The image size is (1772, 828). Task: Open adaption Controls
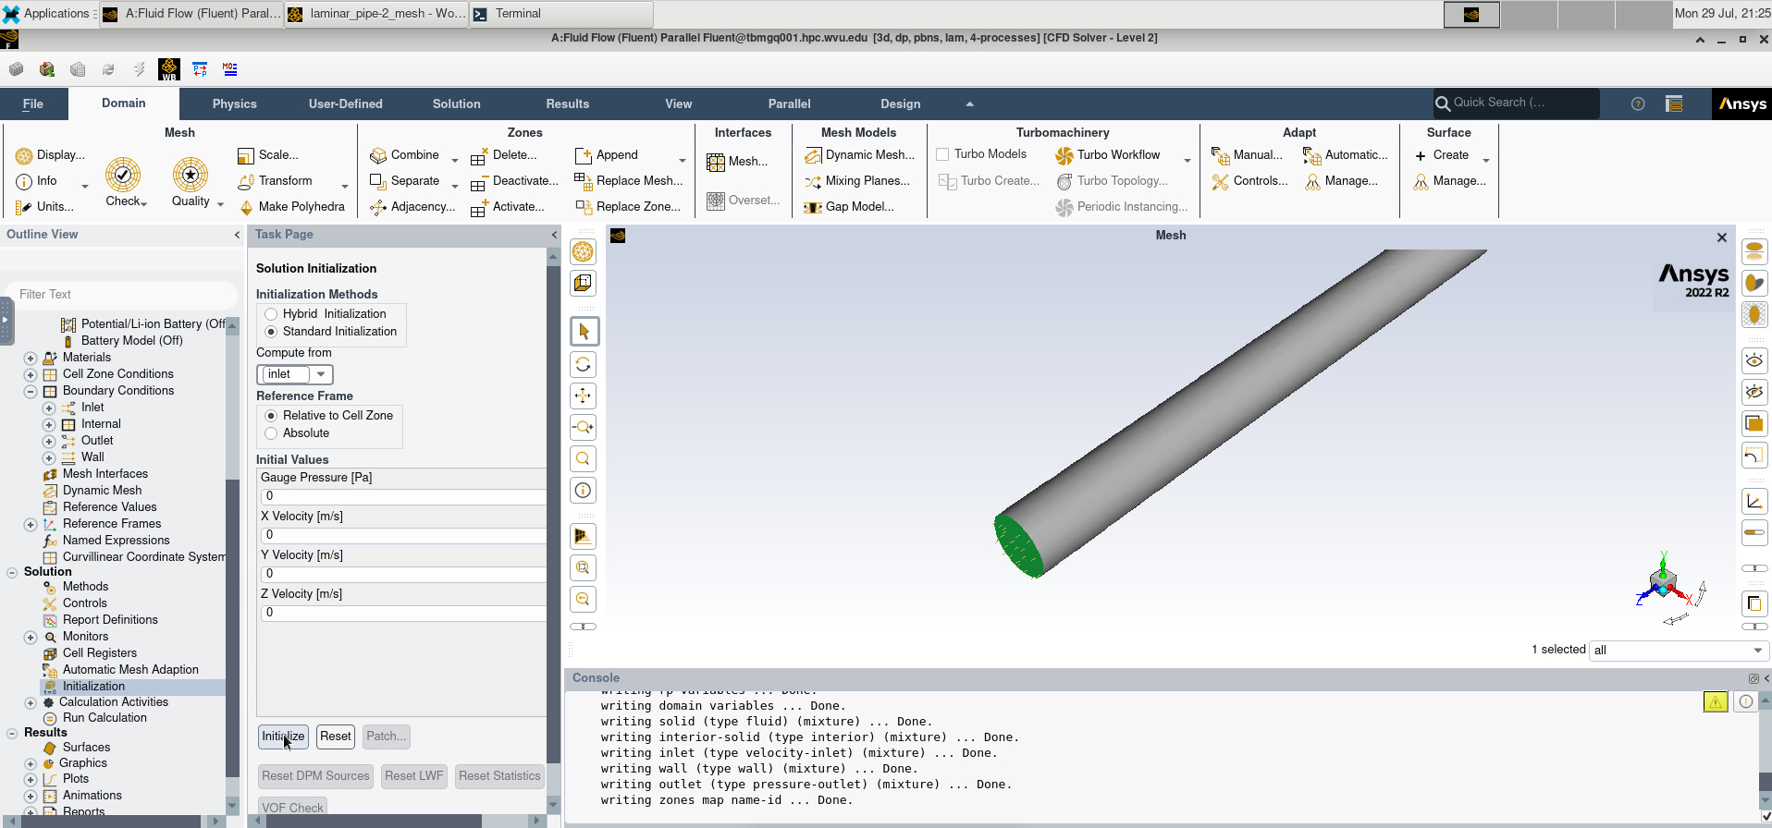1249,180
